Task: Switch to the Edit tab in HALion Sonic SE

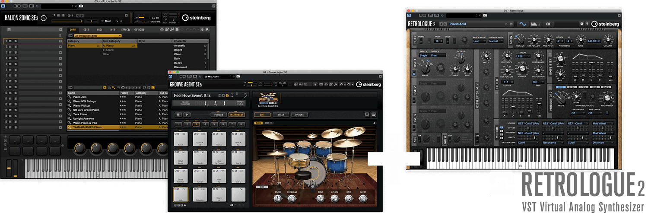Action: (86, 29)
